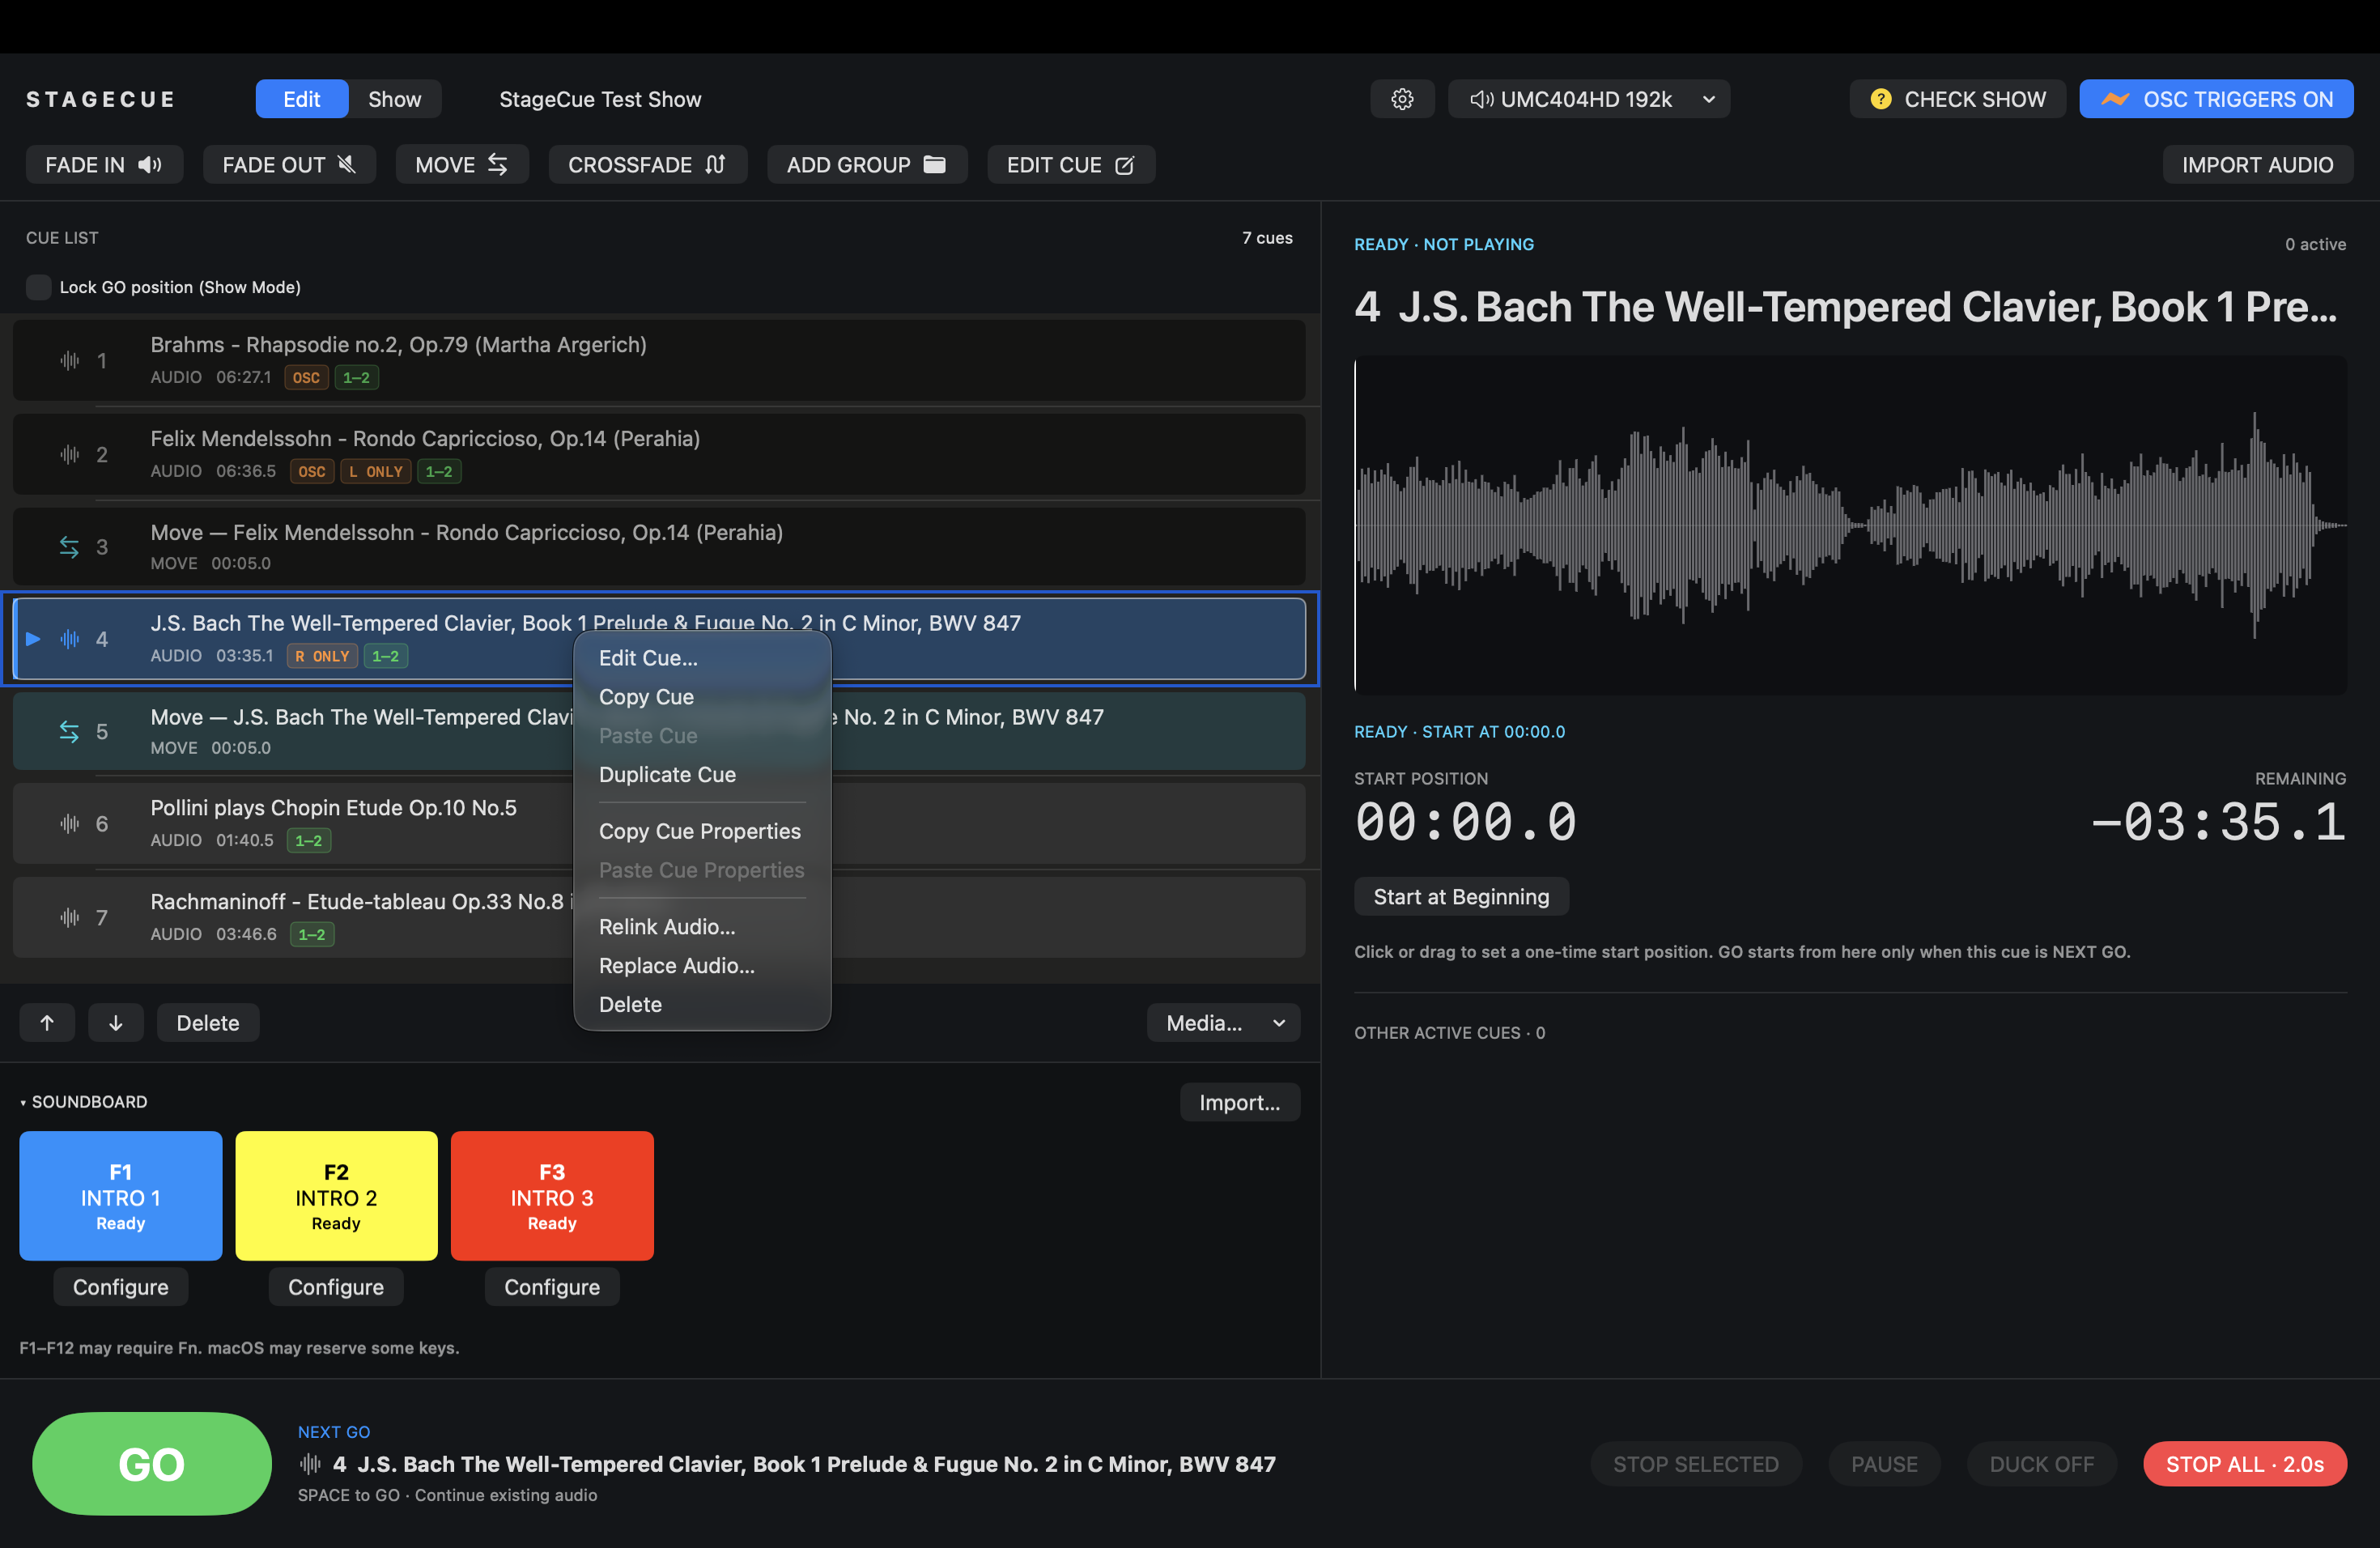
Task: Open the UMC404HD 192k audio device dropdown
Action: click(x=1589, y=99)
